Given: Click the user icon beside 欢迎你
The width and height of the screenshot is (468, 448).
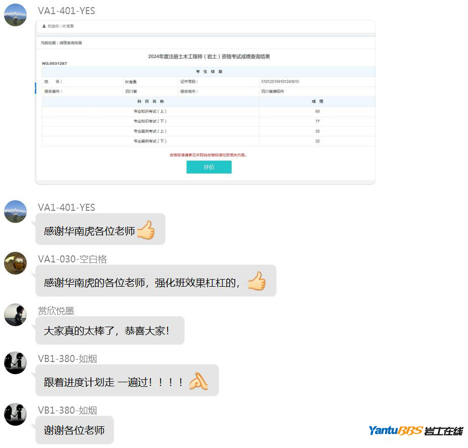Looking at the screenshot, I should coord(44,26).
